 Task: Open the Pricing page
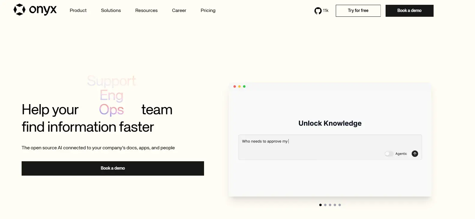[208, 10]
